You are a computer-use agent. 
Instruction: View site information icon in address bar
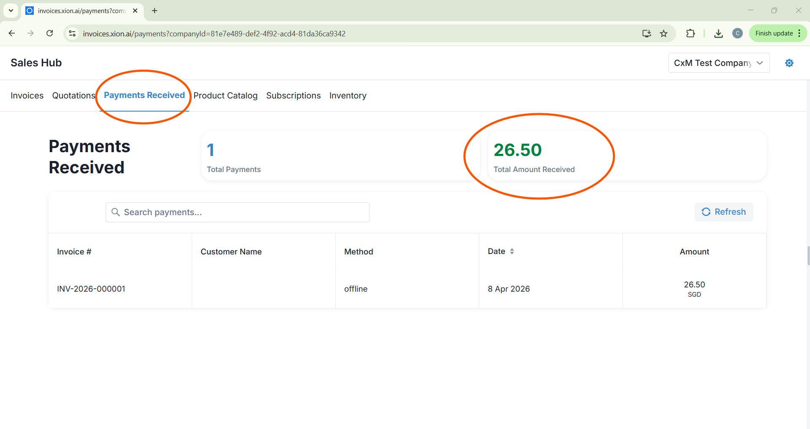[x=72, y=33]
